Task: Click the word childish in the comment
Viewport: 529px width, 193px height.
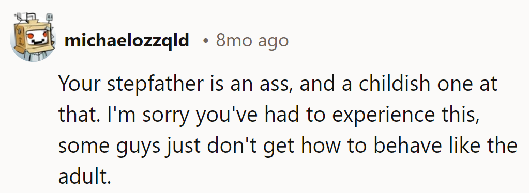Action: tap(394, 84)
